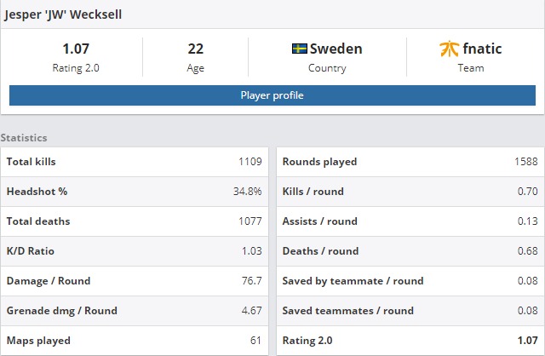Click player name Jesper 'JW' Wecksell heading
545x356 pixels.
(x=63, y=14)
